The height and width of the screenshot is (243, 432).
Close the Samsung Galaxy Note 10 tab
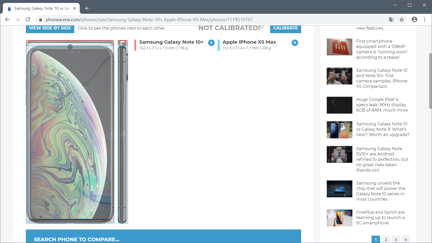(75, 8)
